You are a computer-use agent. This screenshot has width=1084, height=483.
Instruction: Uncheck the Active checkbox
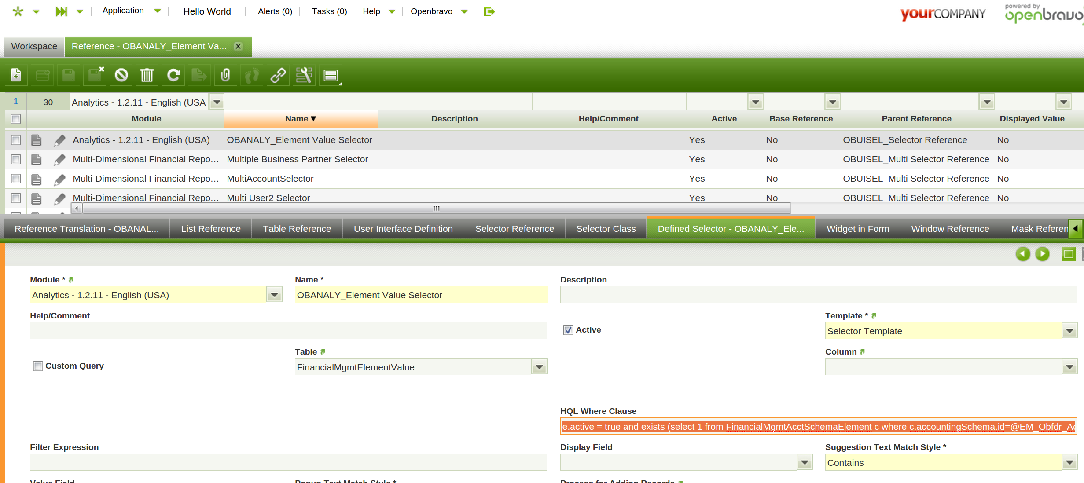pyautogui.click(x=568, y=330)
